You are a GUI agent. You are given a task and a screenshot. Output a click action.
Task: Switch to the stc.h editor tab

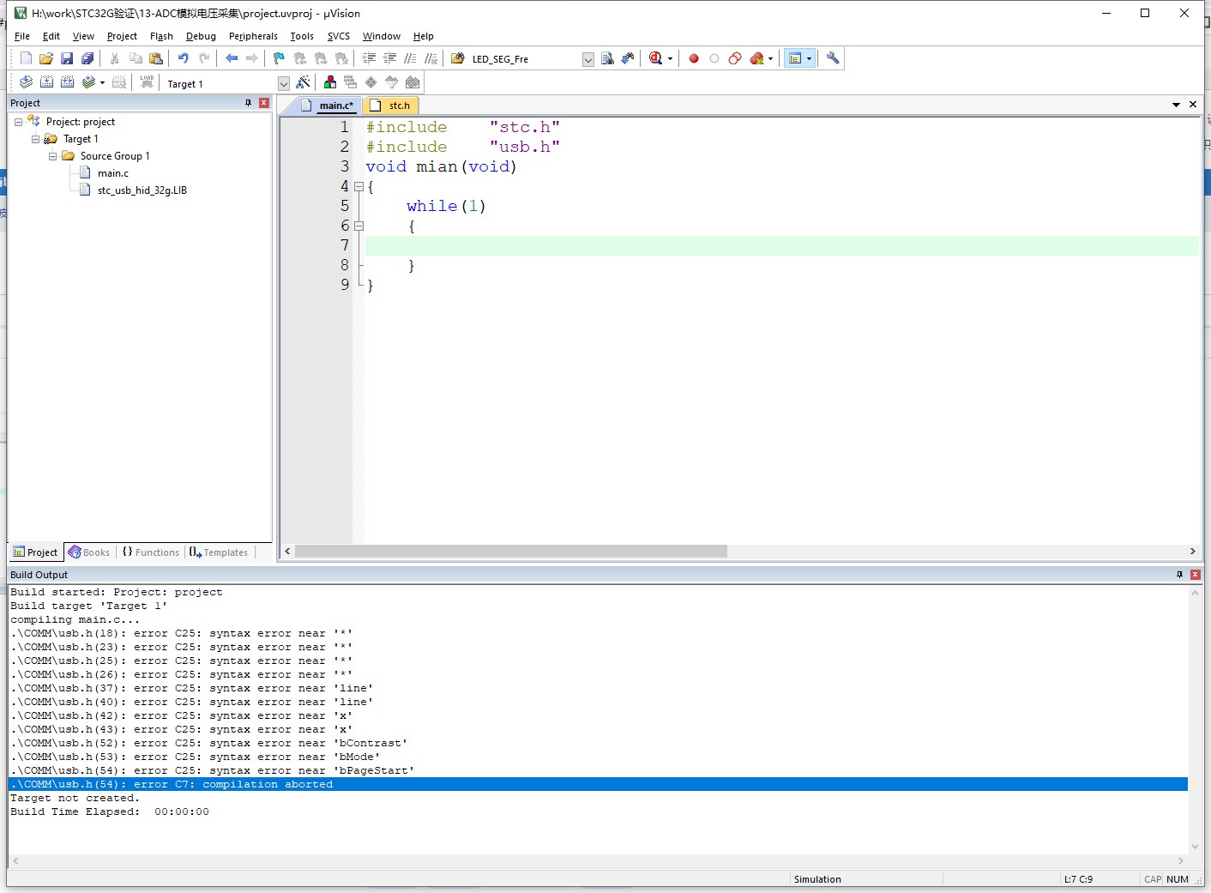point(390,105)
